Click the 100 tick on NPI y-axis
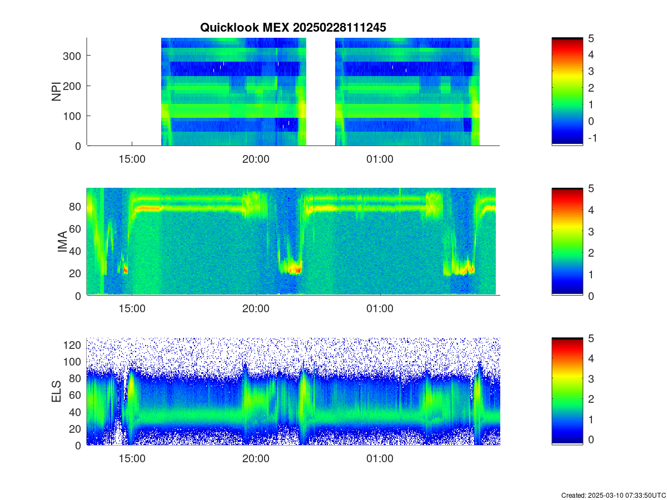This screenshot has height=500, width=667. 71,116
